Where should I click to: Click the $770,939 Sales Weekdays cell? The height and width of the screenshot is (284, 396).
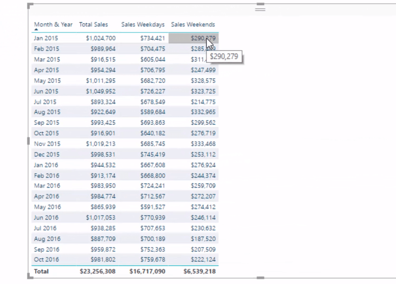coord(153,217)
